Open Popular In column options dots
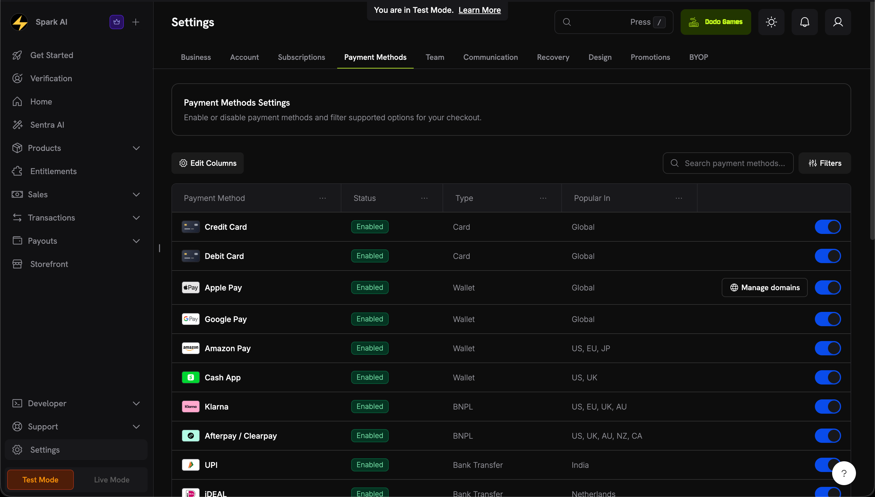The width and height of the screenshot is (875, 497). tap(679, 198)
